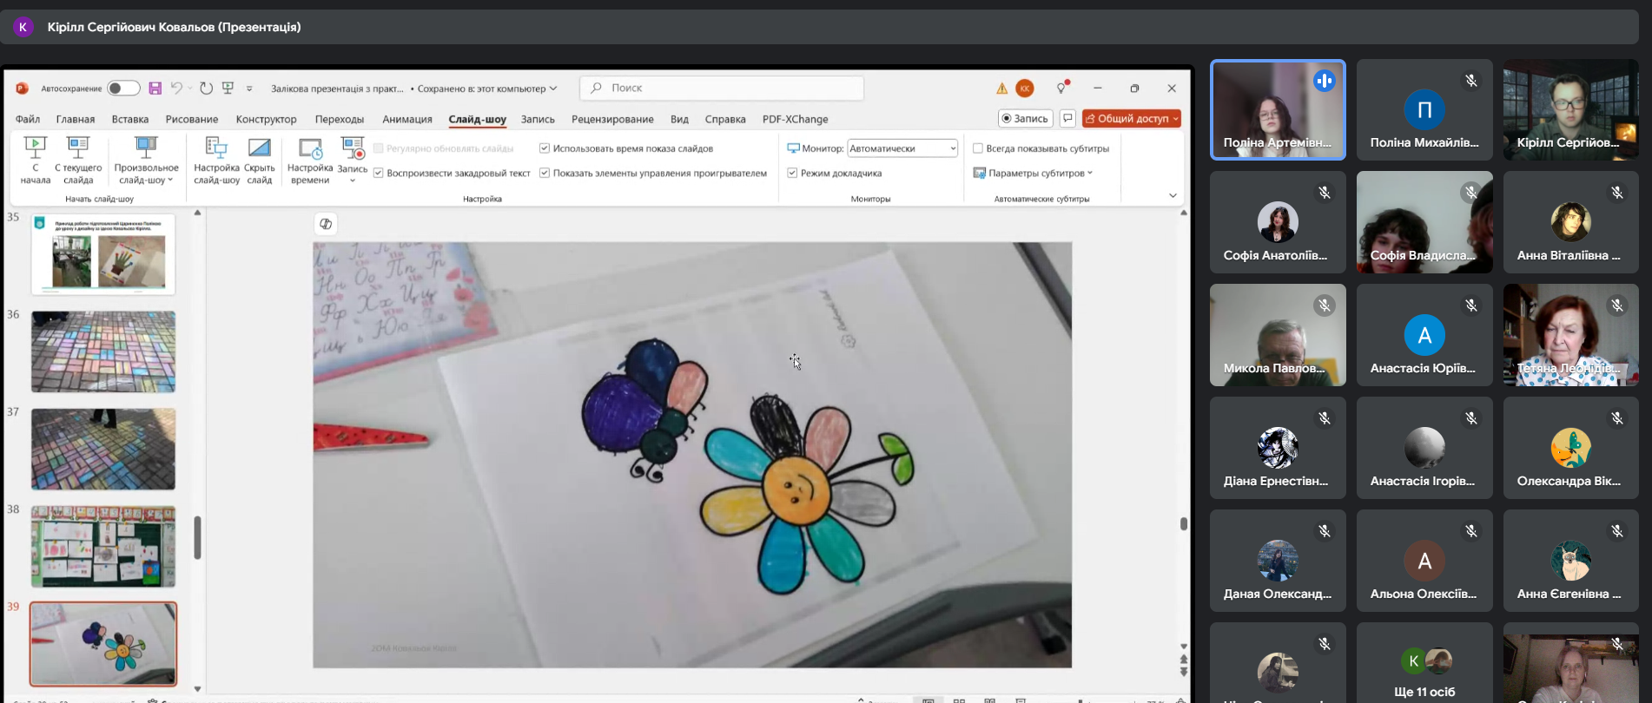Start slideshow from current slide

click(78, 149)
